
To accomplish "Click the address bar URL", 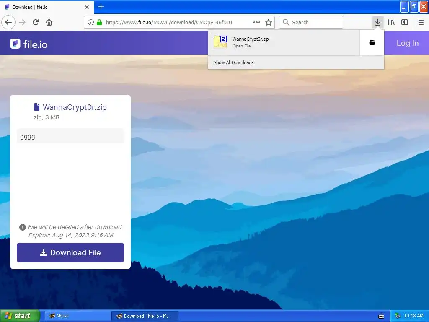I will pyautogui.click(x=169, y=22).
